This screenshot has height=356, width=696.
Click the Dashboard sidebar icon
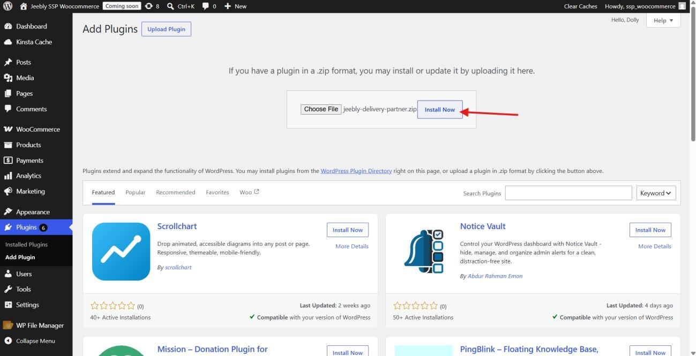pyautogui.click(x=8, y=26)
